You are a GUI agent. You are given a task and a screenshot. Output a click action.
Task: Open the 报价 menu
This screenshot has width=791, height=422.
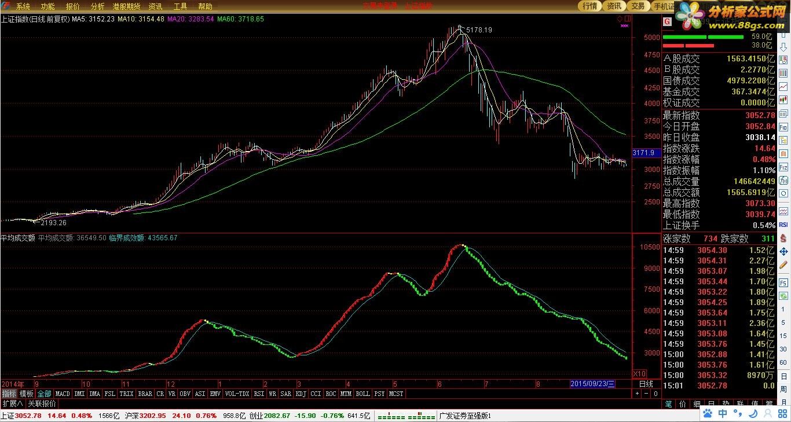(x=73, y=6)
